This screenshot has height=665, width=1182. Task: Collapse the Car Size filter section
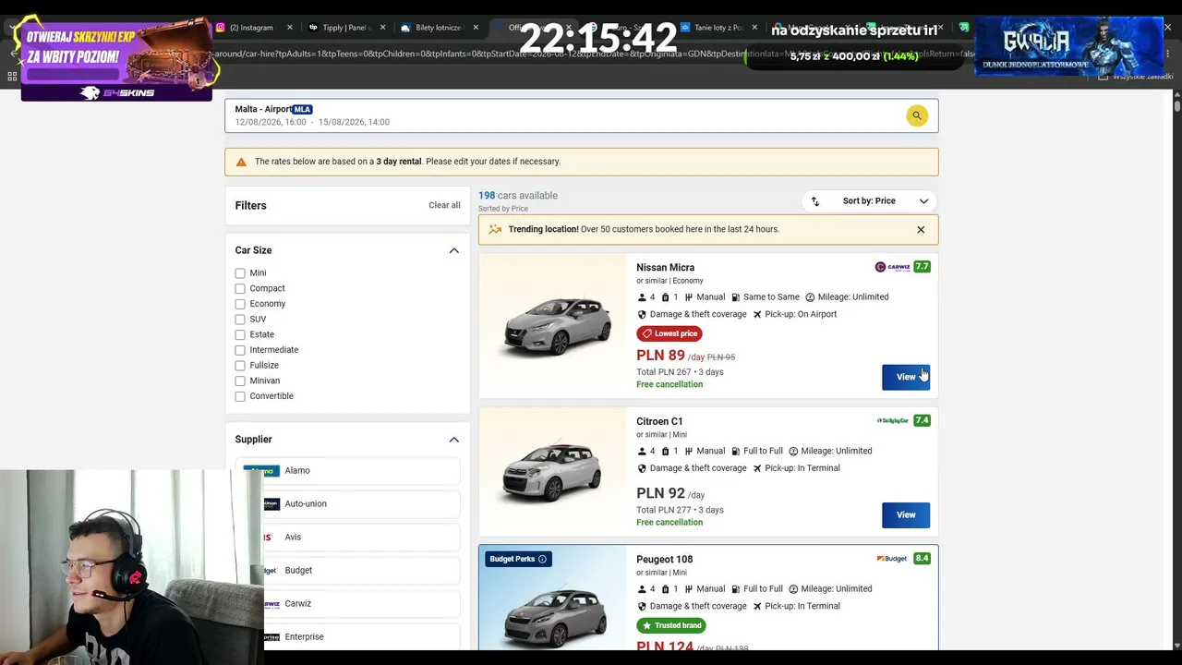[453, 250]
